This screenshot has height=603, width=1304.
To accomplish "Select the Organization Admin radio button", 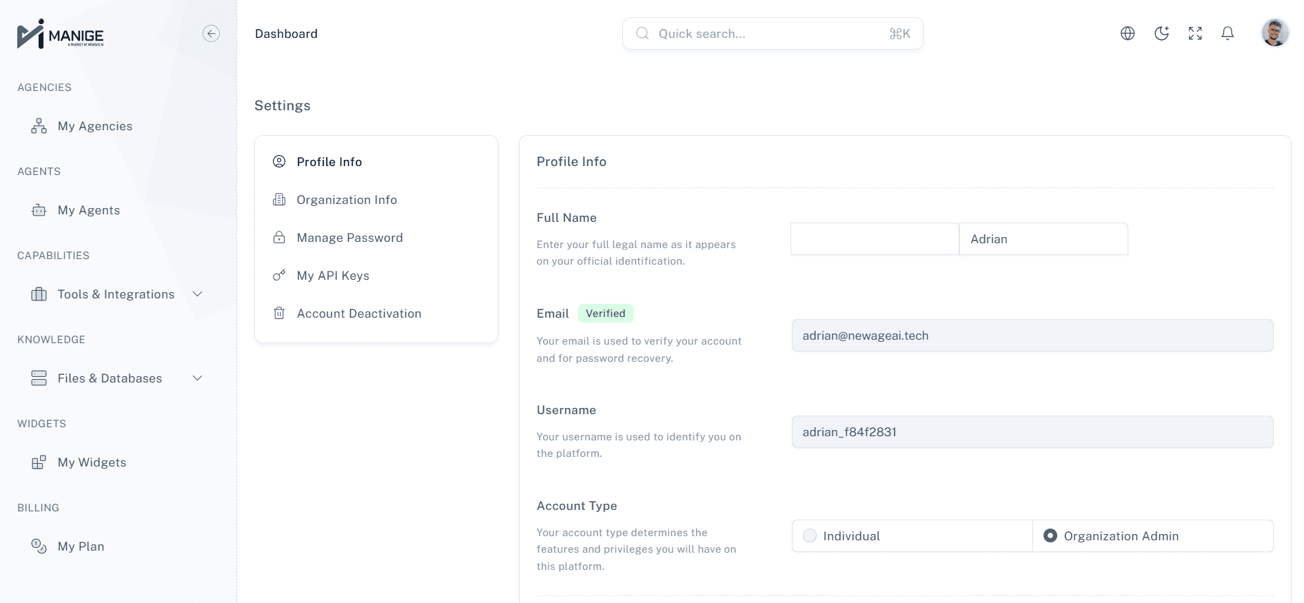I will pyautogui.click(x=1050, y=536).
